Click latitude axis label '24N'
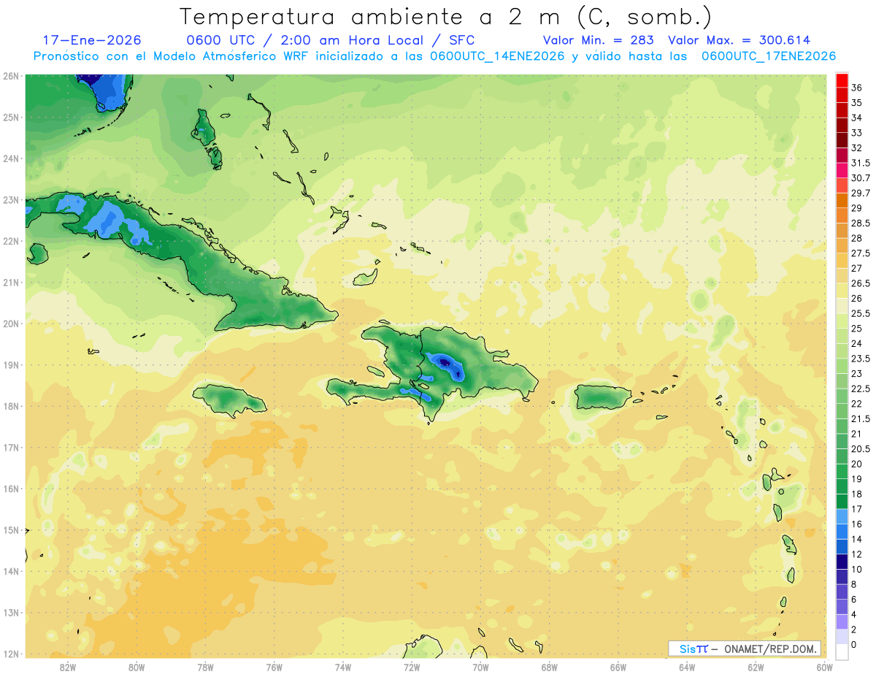876x677 pixels. pos(11,158)
